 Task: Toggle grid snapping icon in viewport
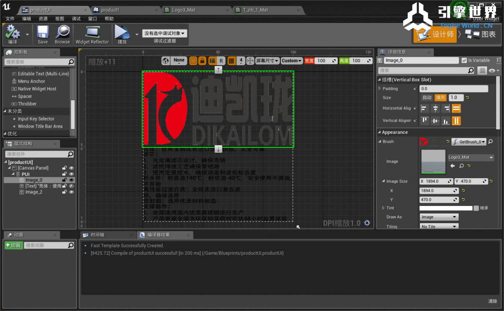(231, 61)
